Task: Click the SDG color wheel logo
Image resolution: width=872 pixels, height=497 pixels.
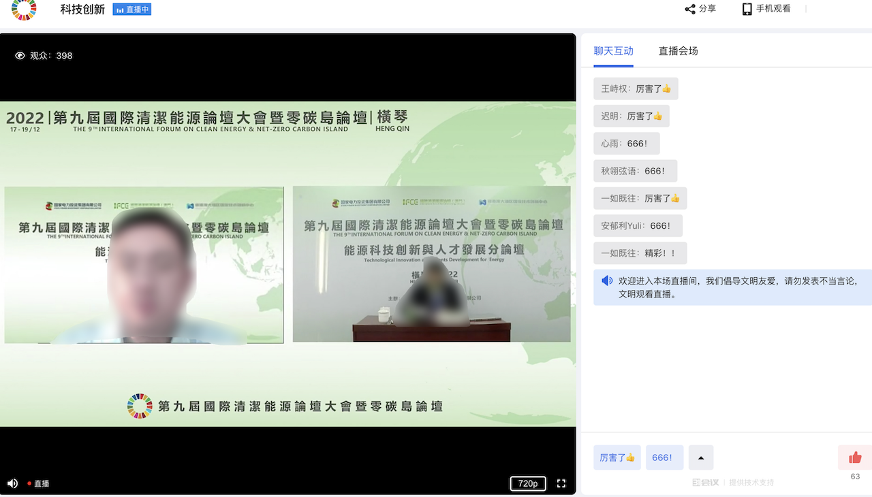Action: click(x=24, y=11)
